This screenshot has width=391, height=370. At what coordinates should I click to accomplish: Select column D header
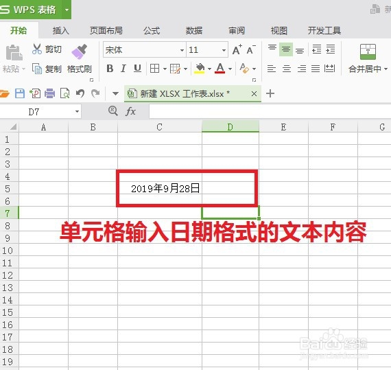(230, 127)
